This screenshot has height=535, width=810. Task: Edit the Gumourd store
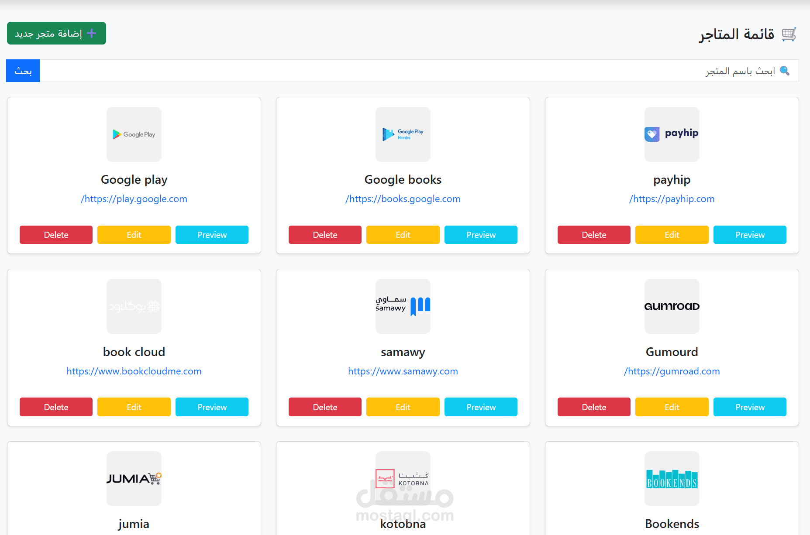pyautogui.click(x=672, y=407)
